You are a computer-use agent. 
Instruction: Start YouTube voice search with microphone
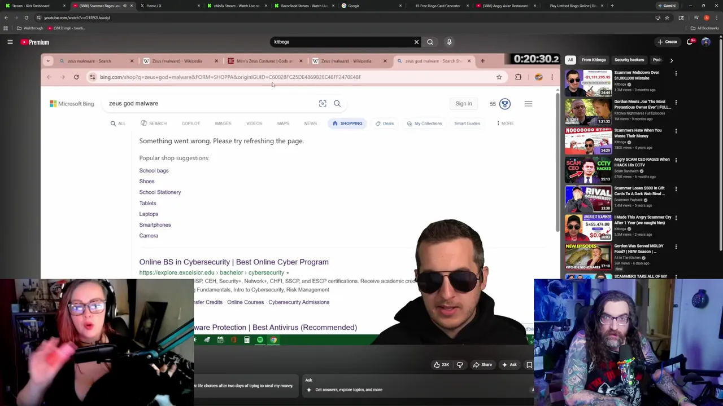[x=449, y=42]
